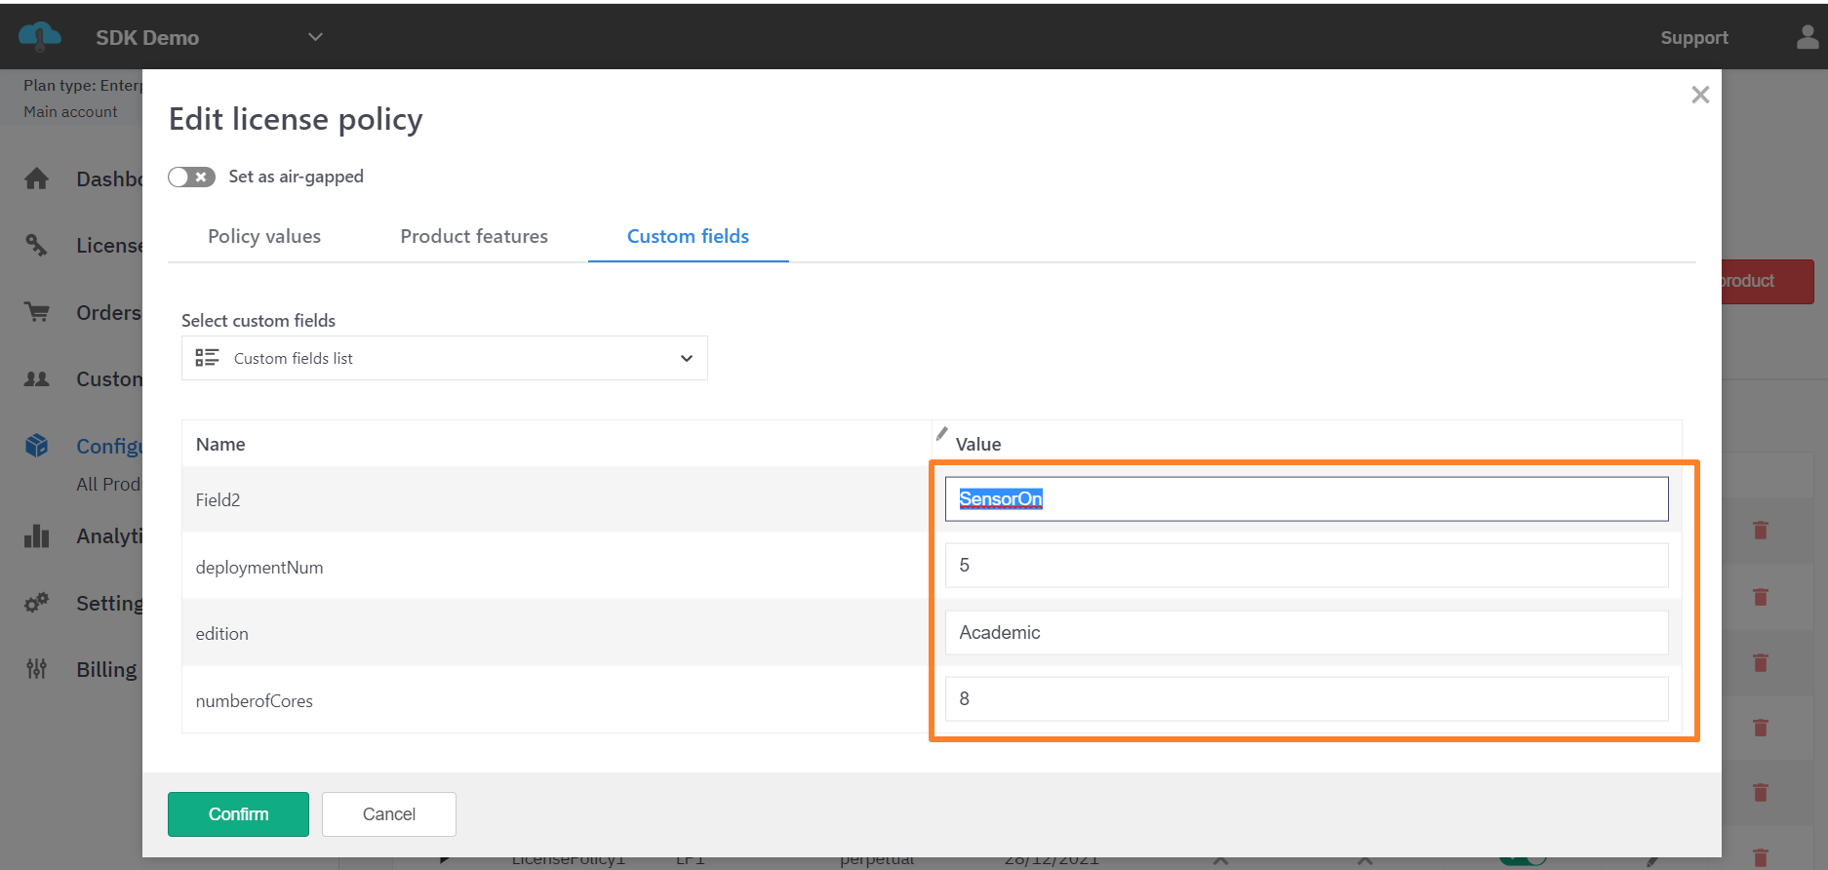Click the Cancel button
The height and width of the screenshot is (870, 1828).
tap(388, 814)
